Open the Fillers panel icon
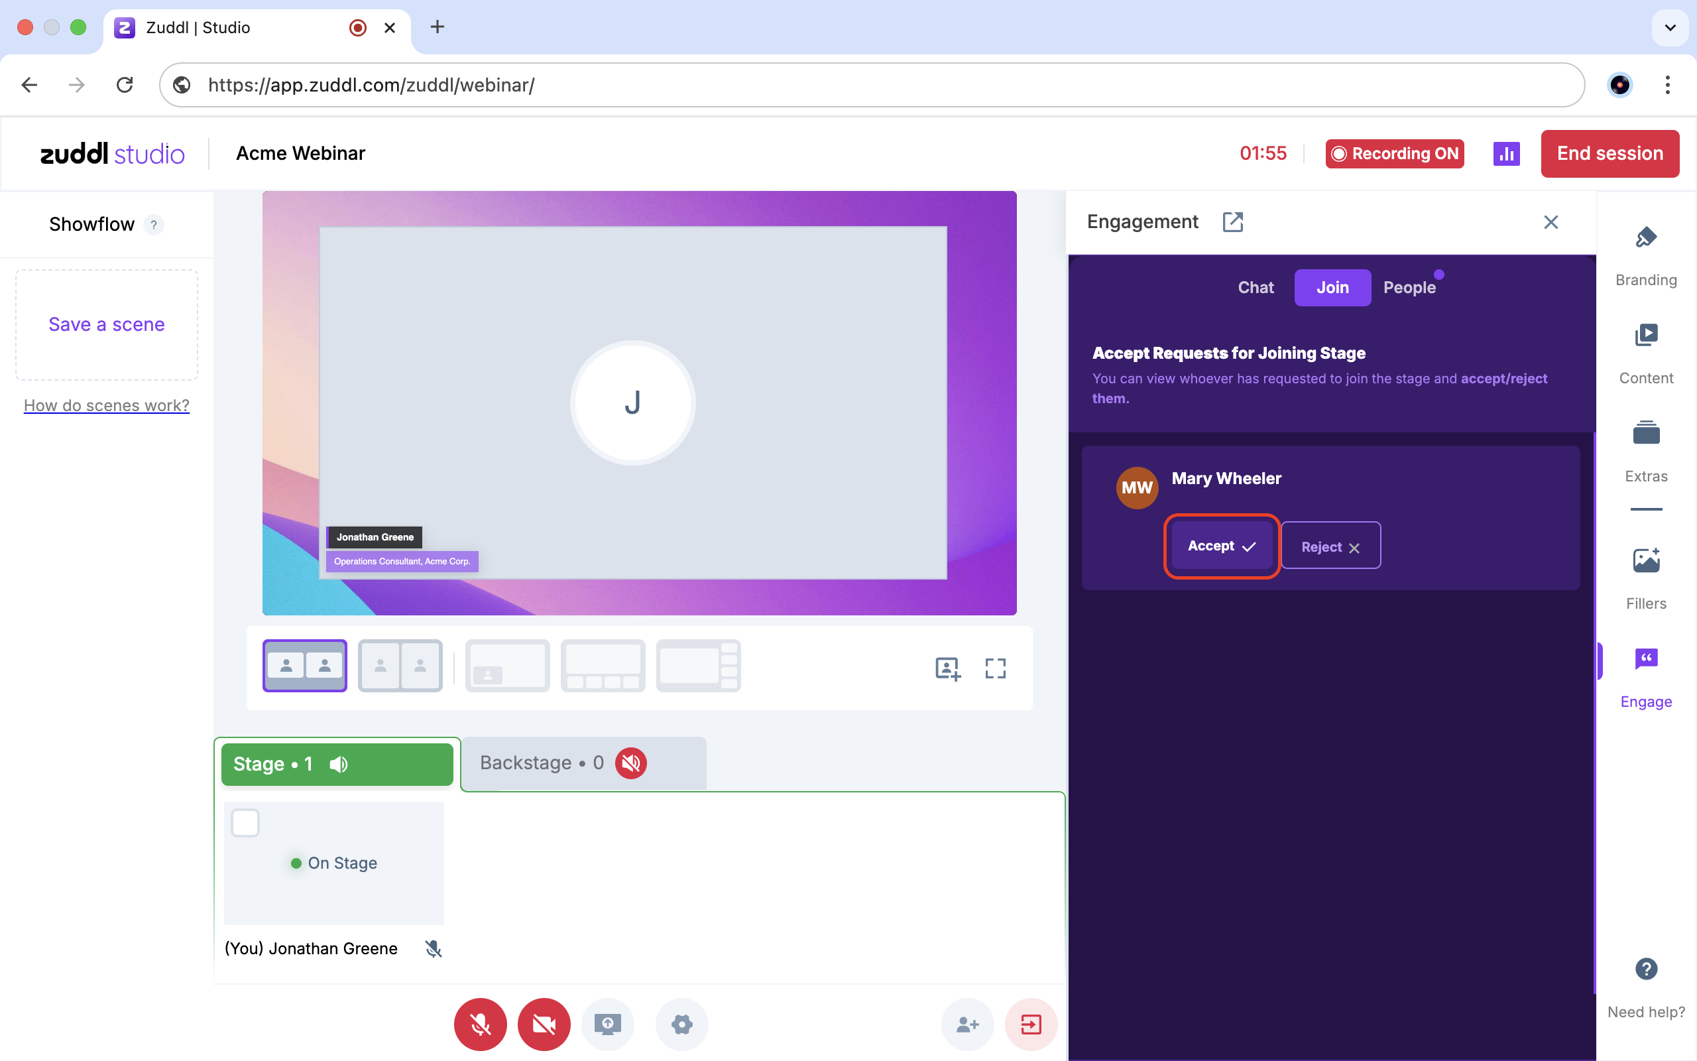This screenshot has width=1697, height=1061. click(1645, 561)
